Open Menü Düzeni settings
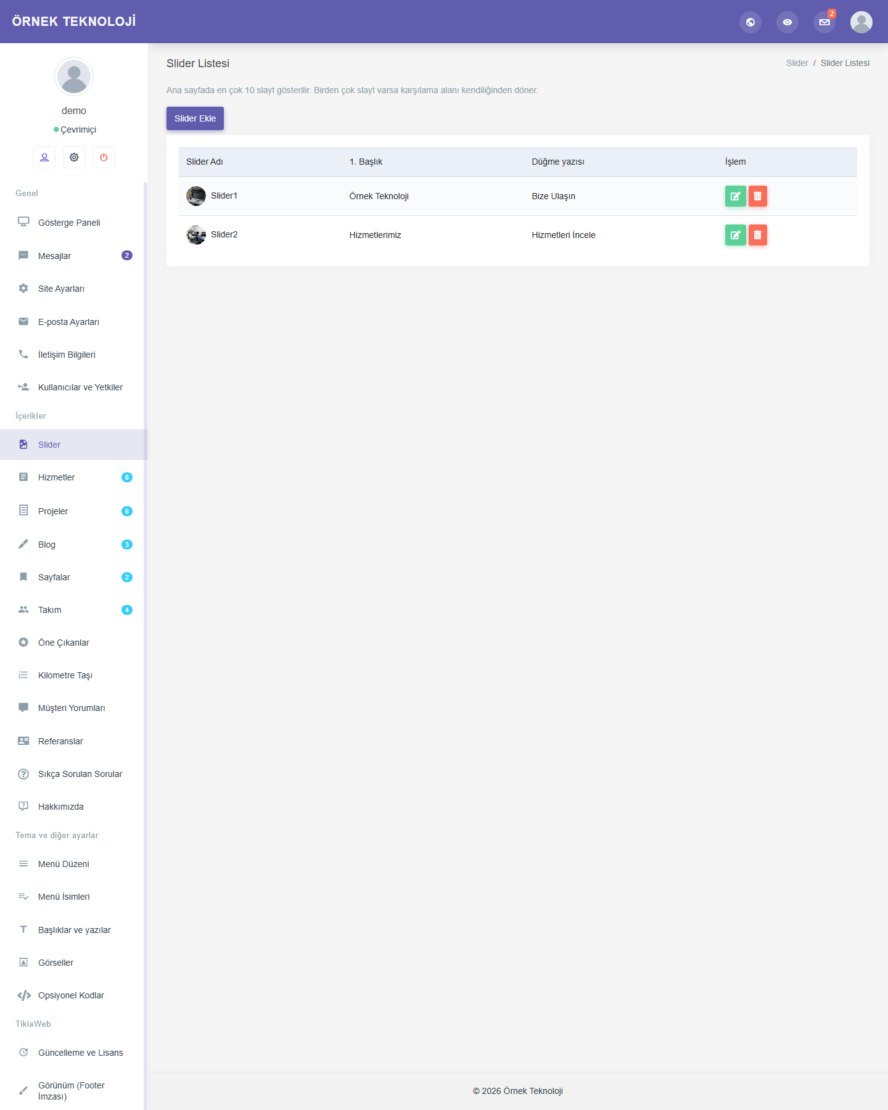This screenshot has height=1110, width=888. click(73, 864)
